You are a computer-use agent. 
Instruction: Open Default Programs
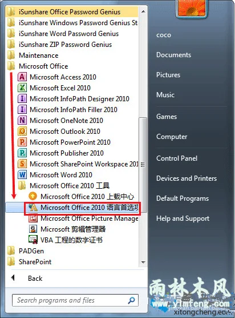[183, 198]
